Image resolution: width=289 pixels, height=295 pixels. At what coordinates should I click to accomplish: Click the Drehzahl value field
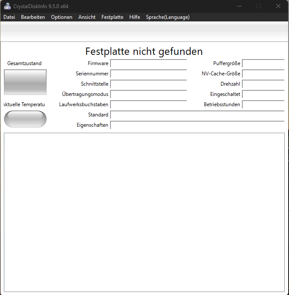(263, 84)
